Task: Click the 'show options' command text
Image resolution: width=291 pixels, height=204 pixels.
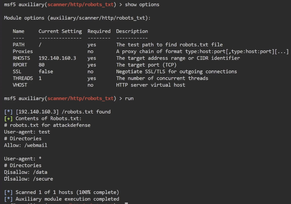Action: pyautogui.click(x=142, y=4)
